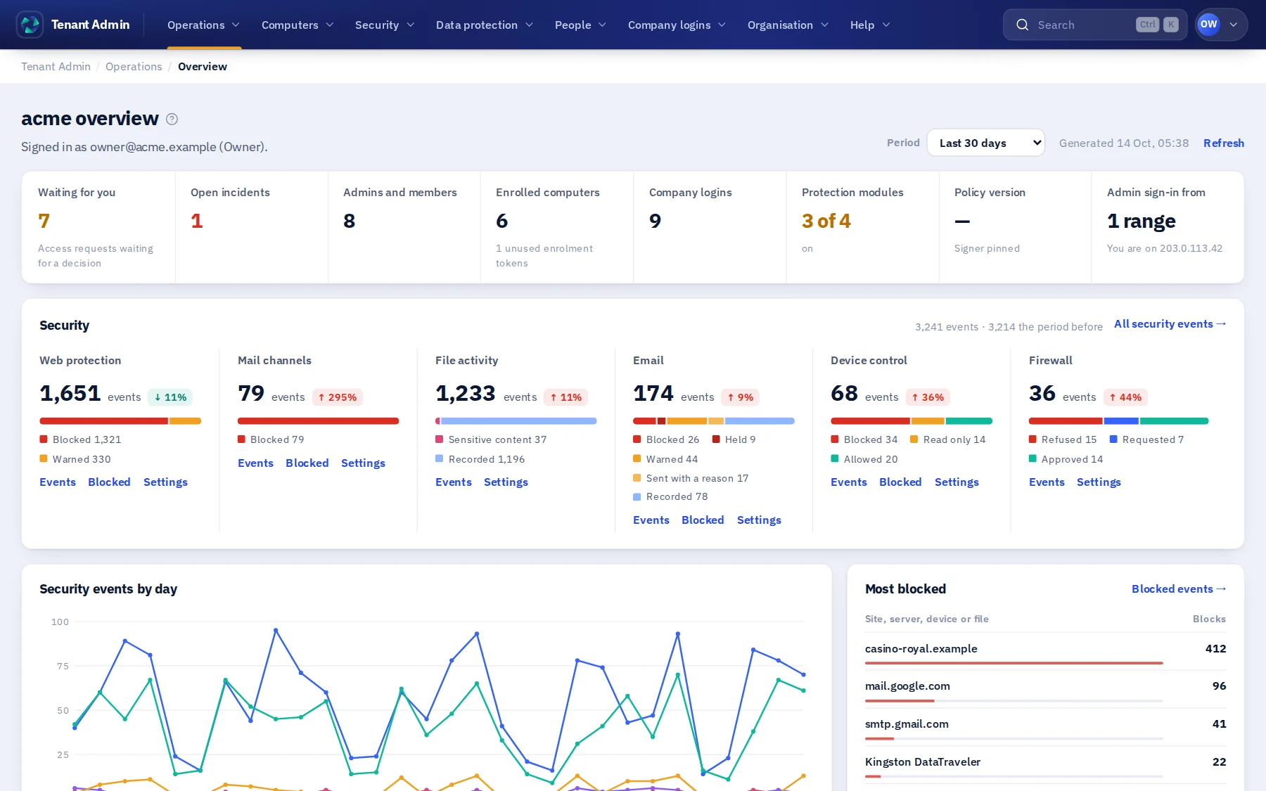The image size is (1266, 791).
Task: Open Web protection Settings link
Action: (x=165, y=482)
